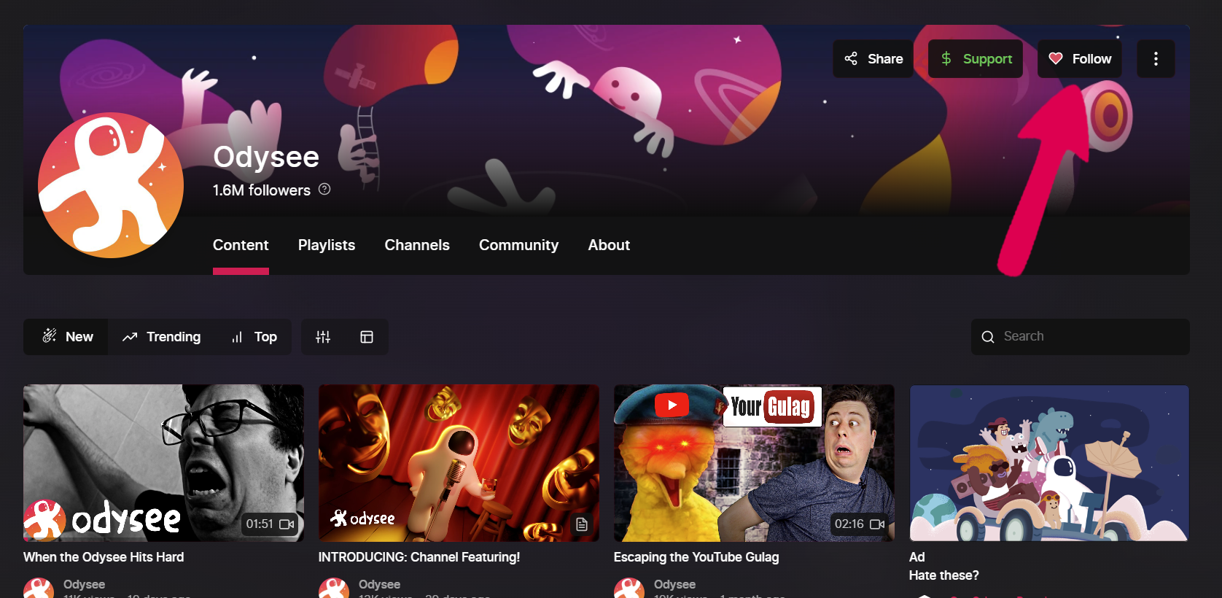Click Odysee channel name under Channel Featuring post
This screenshot has height=598, width=1222.
(x=379, y=584)
